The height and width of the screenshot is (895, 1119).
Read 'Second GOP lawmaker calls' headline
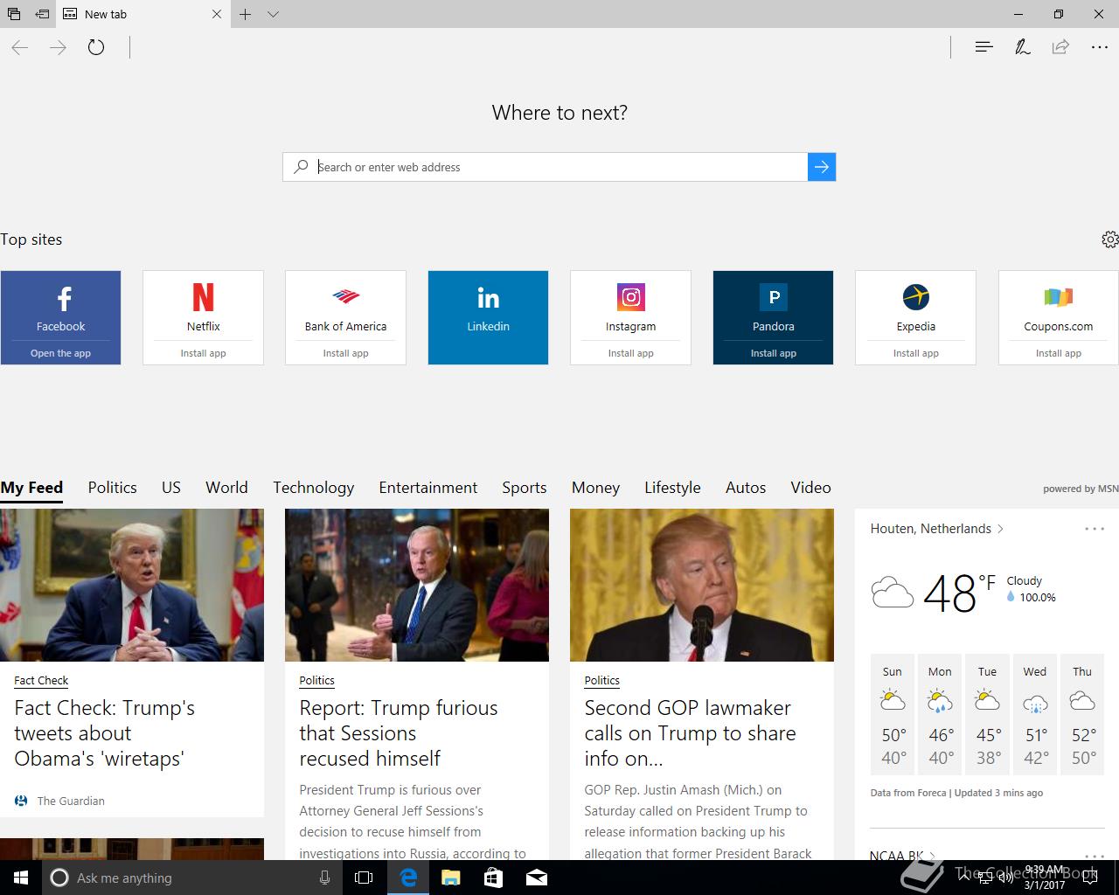[690, 732]
